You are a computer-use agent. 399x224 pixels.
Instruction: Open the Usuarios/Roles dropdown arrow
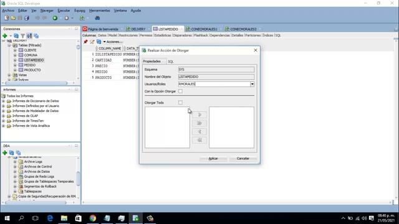tap(252, 84)
